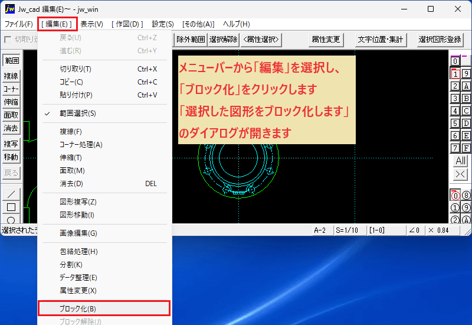Screen dimensions: 472x325
Task: Select the circle drawing tool icon
Action: pyautogui.click(x=11, y=219)
